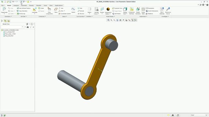Click the Save icon in quick access toolbar
Screen dimensions: 209x117
point(10,2)
